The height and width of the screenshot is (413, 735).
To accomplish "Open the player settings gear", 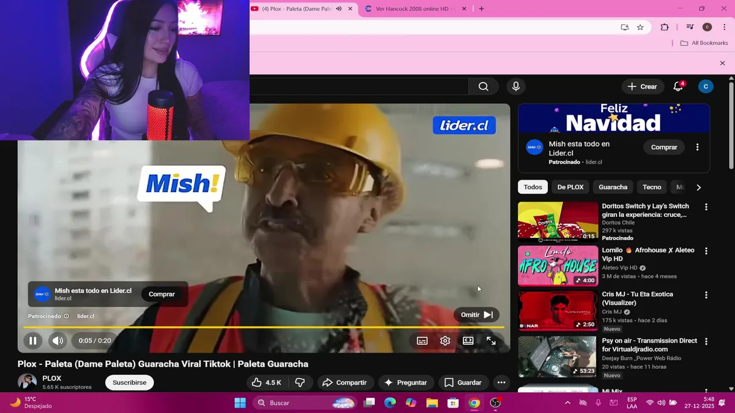I will tap(445, 341).
